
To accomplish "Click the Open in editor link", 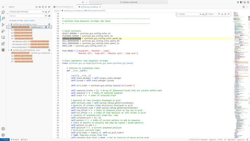I will [29, 21].
